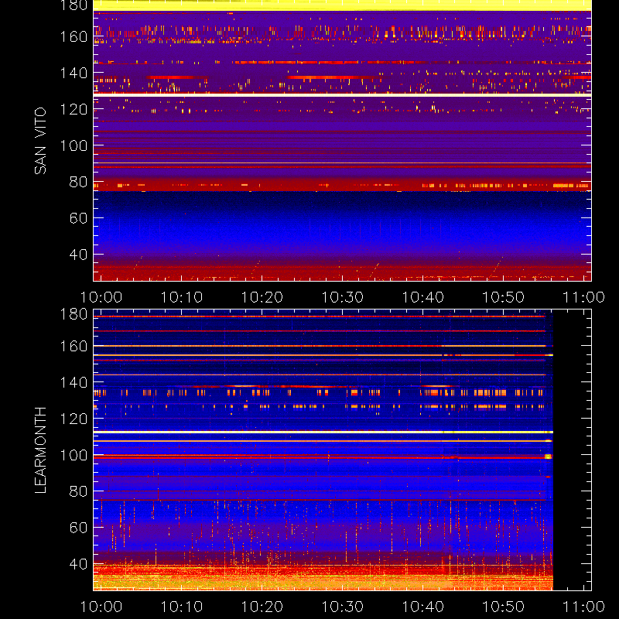Click 11:00 time label under LEARMONTH plot

coord(583,607)
